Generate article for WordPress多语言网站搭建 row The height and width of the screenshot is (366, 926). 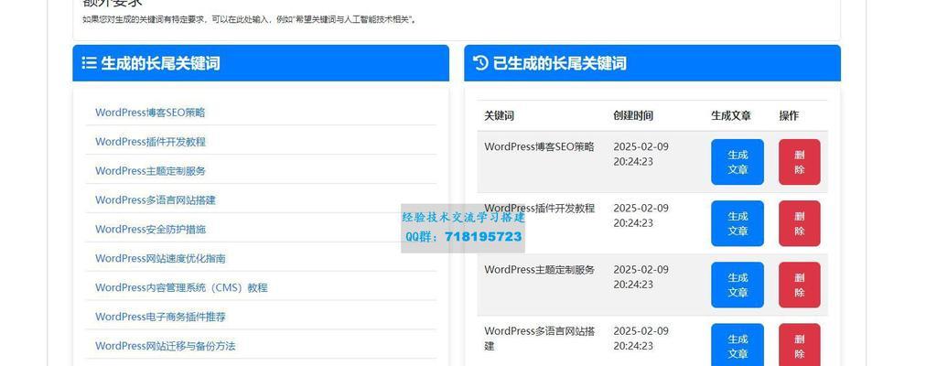coord(737,345)
